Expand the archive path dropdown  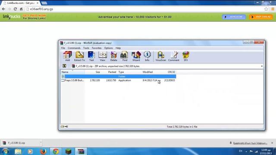point(262,66)
